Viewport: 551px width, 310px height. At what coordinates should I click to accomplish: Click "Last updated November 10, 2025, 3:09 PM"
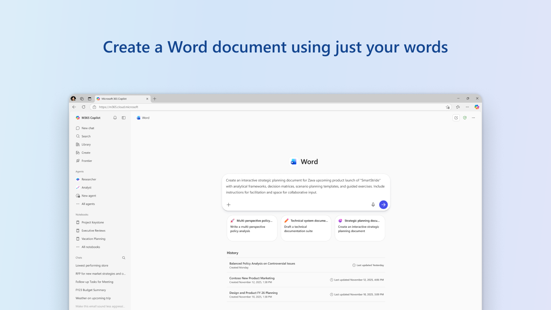coord(357,294)
